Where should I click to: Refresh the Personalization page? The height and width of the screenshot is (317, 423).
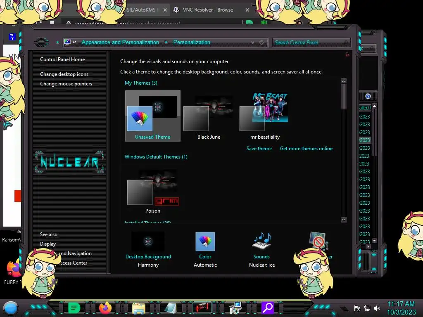pos(261,43)
